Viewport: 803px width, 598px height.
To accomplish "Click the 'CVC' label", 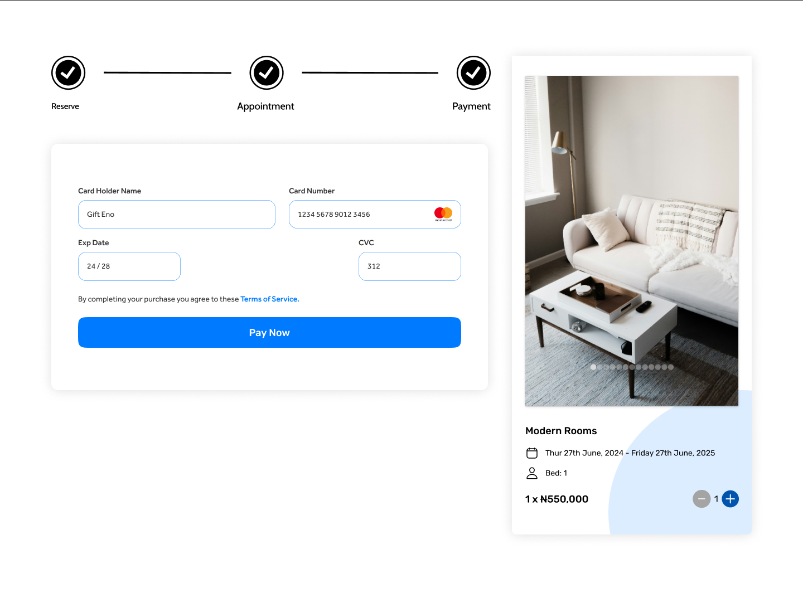I will pyautogui.click(x=366, y=243).
